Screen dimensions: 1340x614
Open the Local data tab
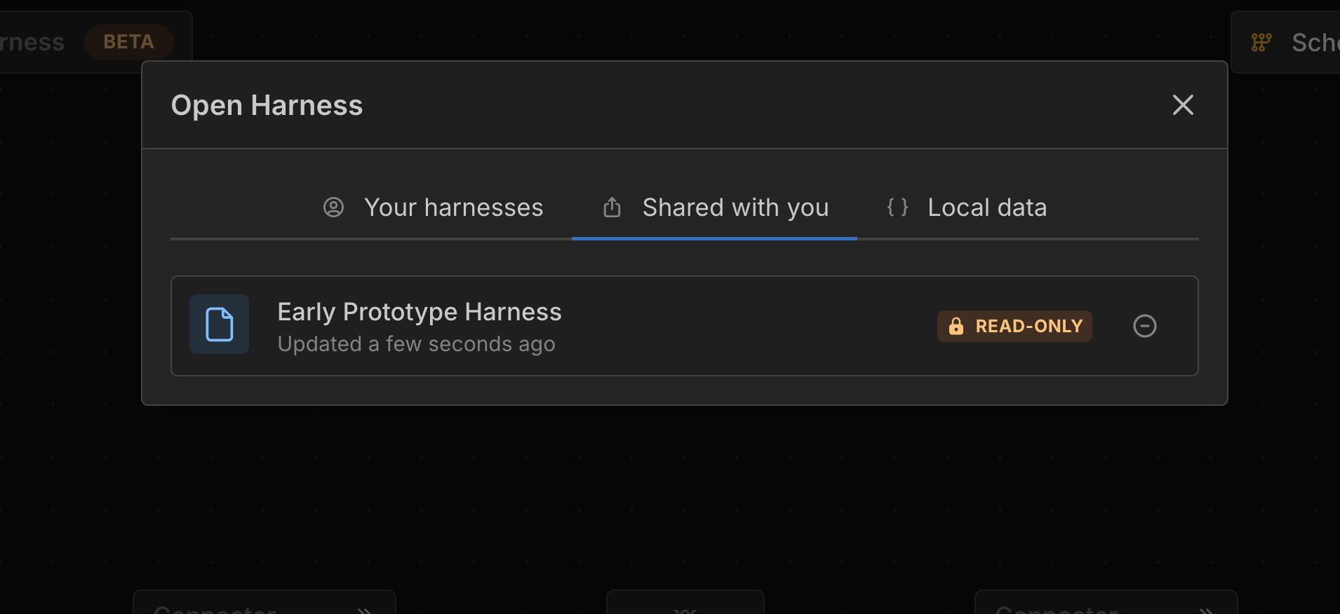click(986, 207)
